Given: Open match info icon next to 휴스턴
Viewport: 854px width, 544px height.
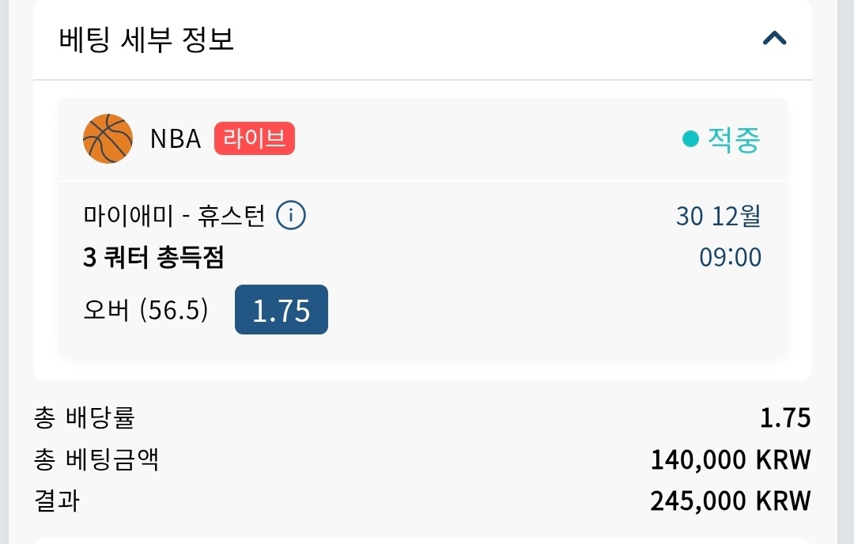Looking at the screenshot, I should 291,215.
